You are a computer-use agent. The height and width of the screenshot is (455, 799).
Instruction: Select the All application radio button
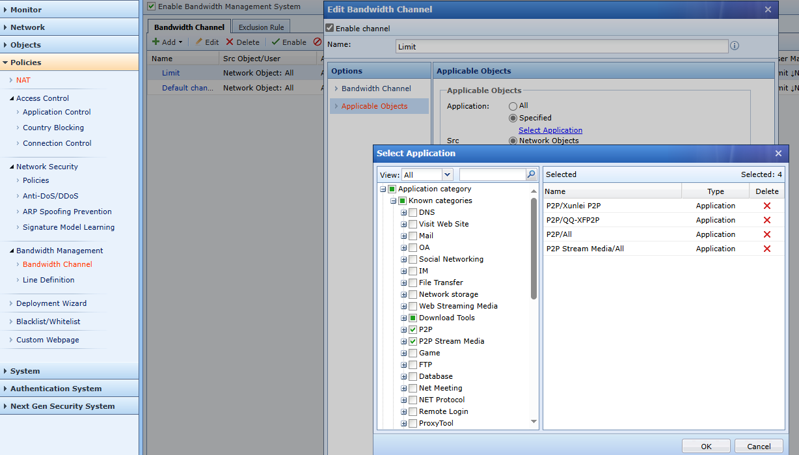(513, 105)
